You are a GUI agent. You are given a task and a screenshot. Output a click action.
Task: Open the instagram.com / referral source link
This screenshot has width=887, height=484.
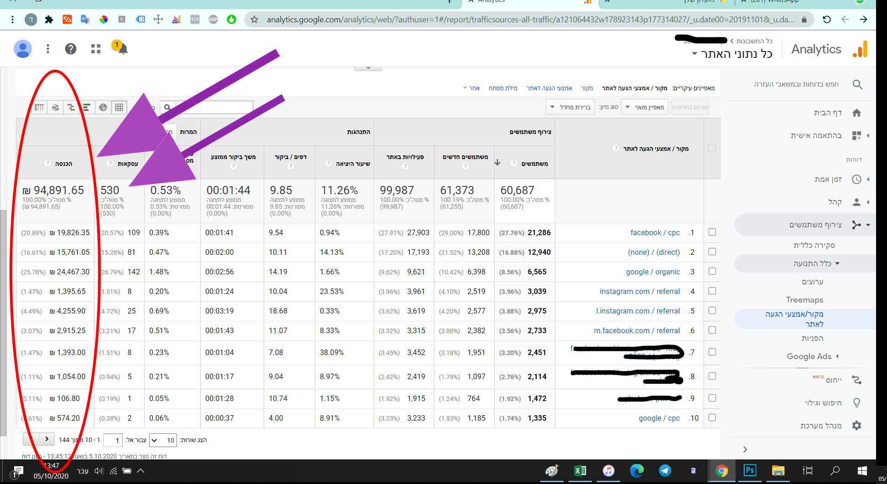coord(640,291)
